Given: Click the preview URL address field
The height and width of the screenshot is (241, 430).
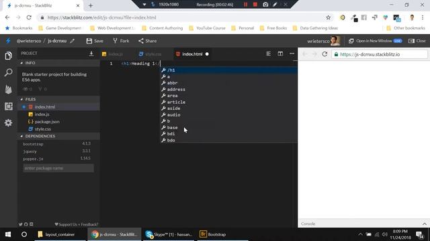Looking at the screenshot, I should pyautogui.click(x=380, y=54).
